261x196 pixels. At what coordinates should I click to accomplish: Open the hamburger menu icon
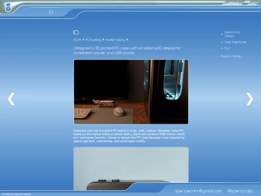[x=253, y=3]
